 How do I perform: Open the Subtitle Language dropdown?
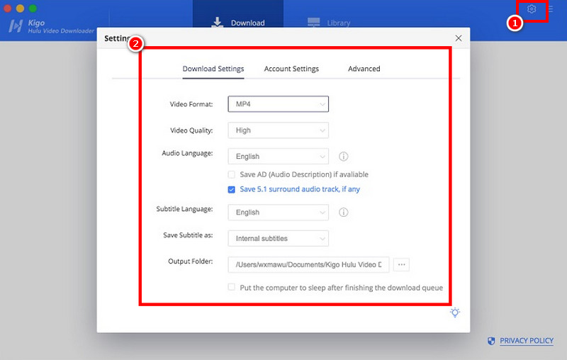point(278,212)
